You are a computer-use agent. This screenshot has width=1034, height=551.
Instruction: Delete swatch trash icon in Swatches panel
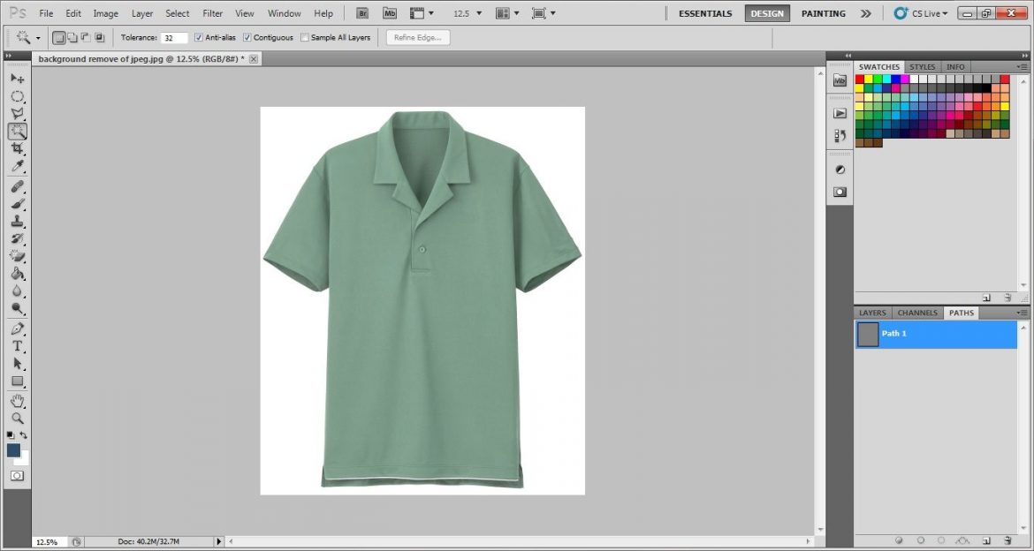point(1007,298)
